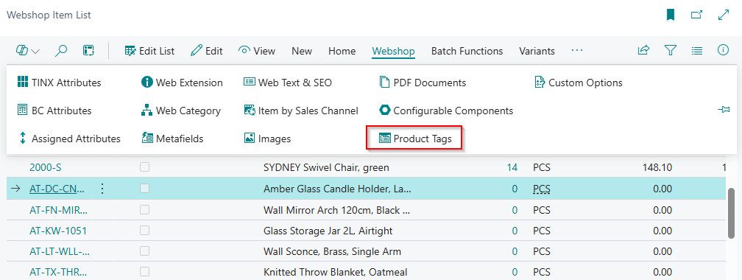This screenshot has width=742, height=280.
Task: Select 'Knitted Throw Blanket, Oatmeal' cell
Action: coord(335,273)
